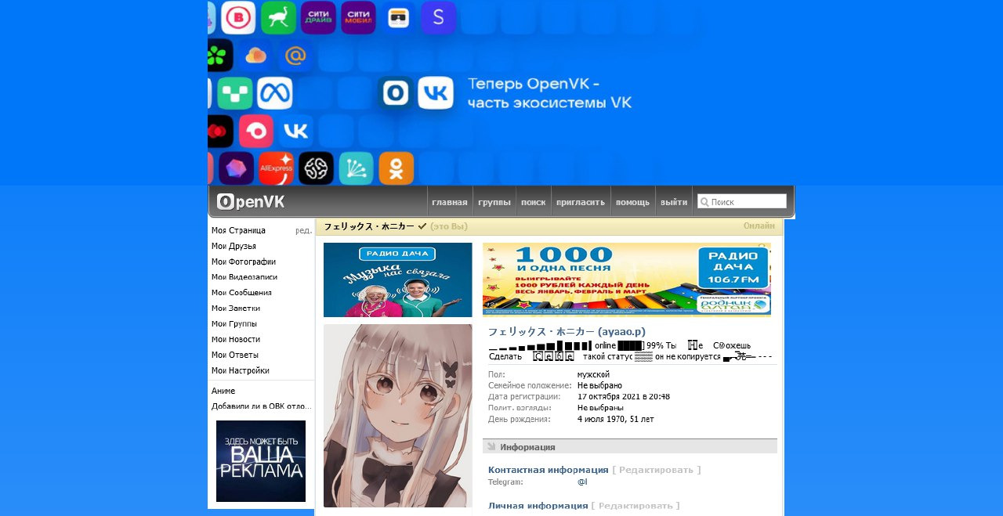The height and width of the screenshot is (516, 1003).
Task: Click the ред. edit link in sidebar
Action: coord(303,230)
